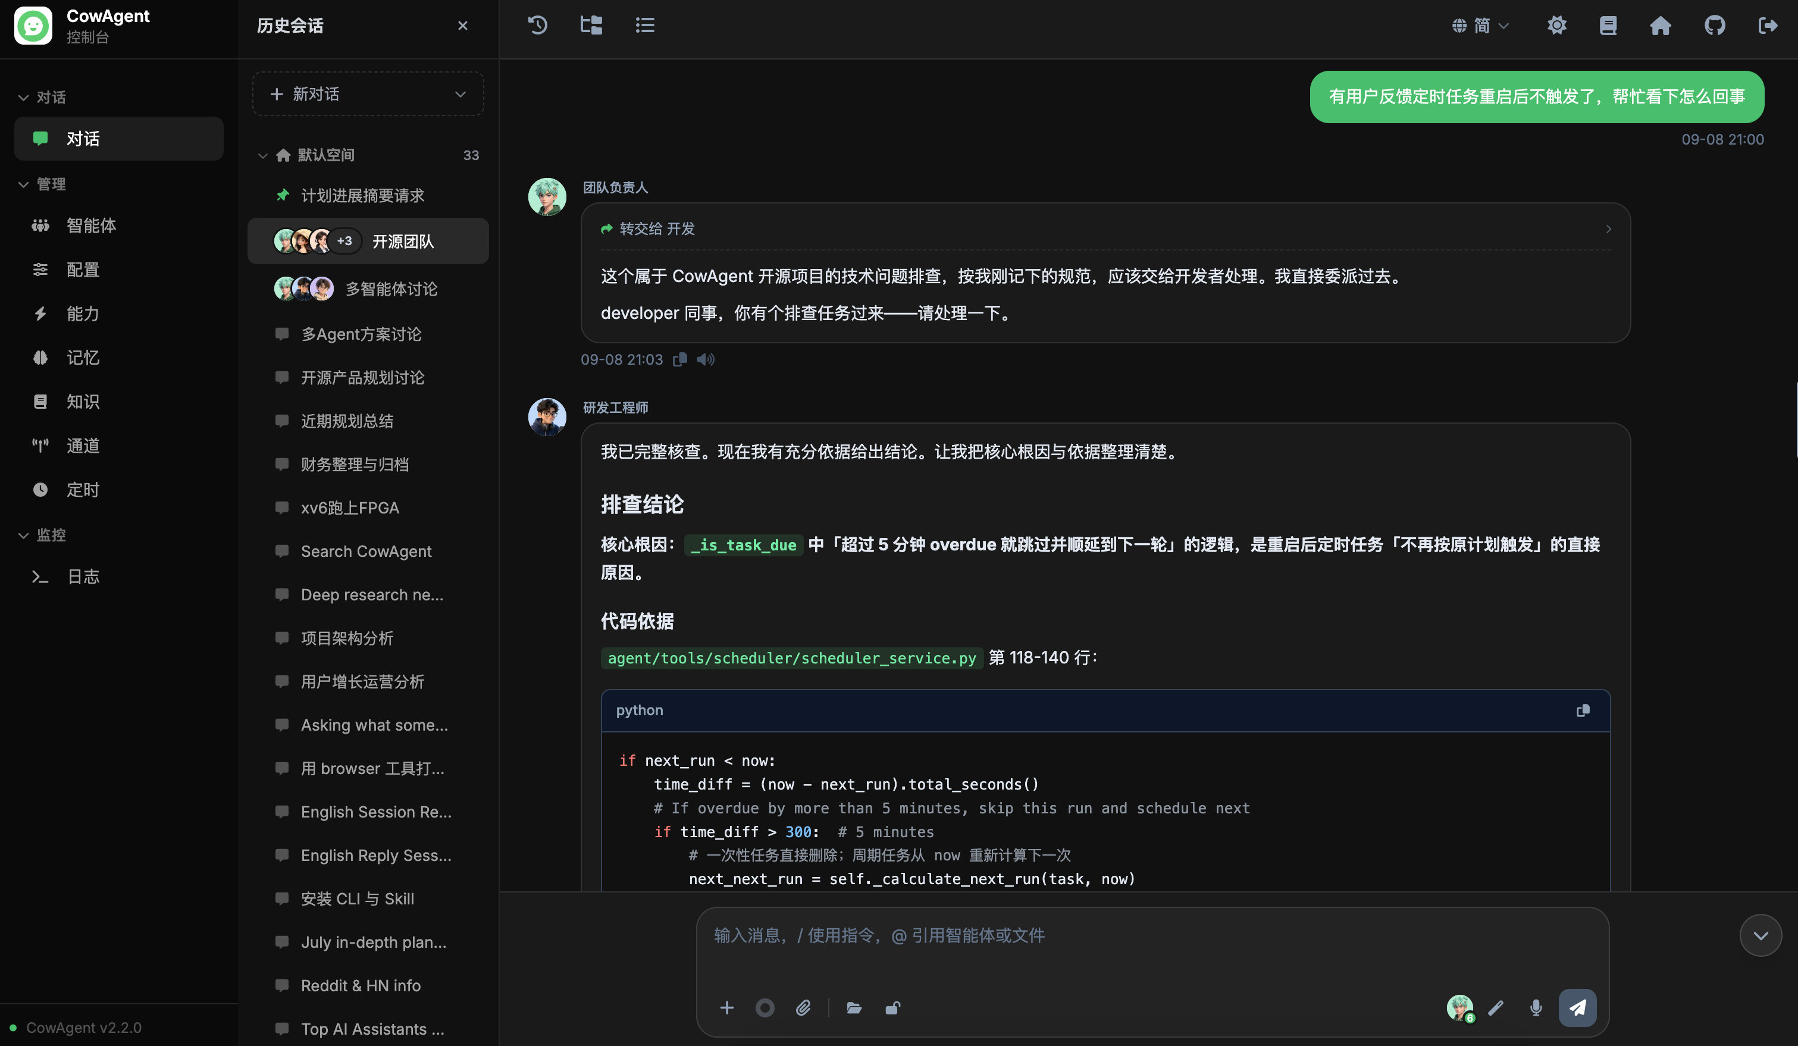
Task: Open the 项目架构分析 conversation
Action: (x=368, y=638)
